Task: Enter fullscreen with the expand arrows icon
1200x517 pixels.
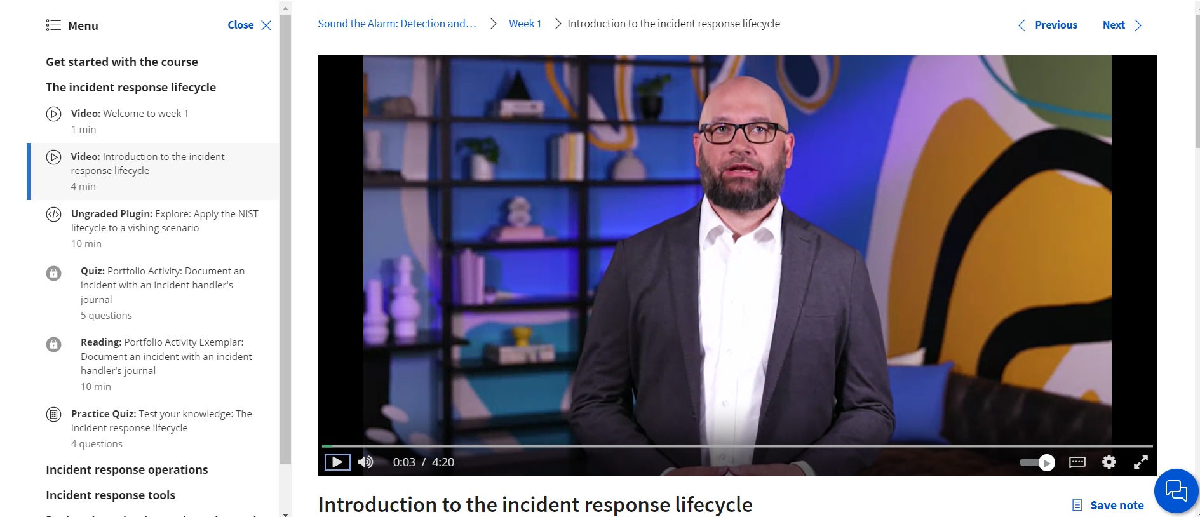Action: (x=1141, y=462)
